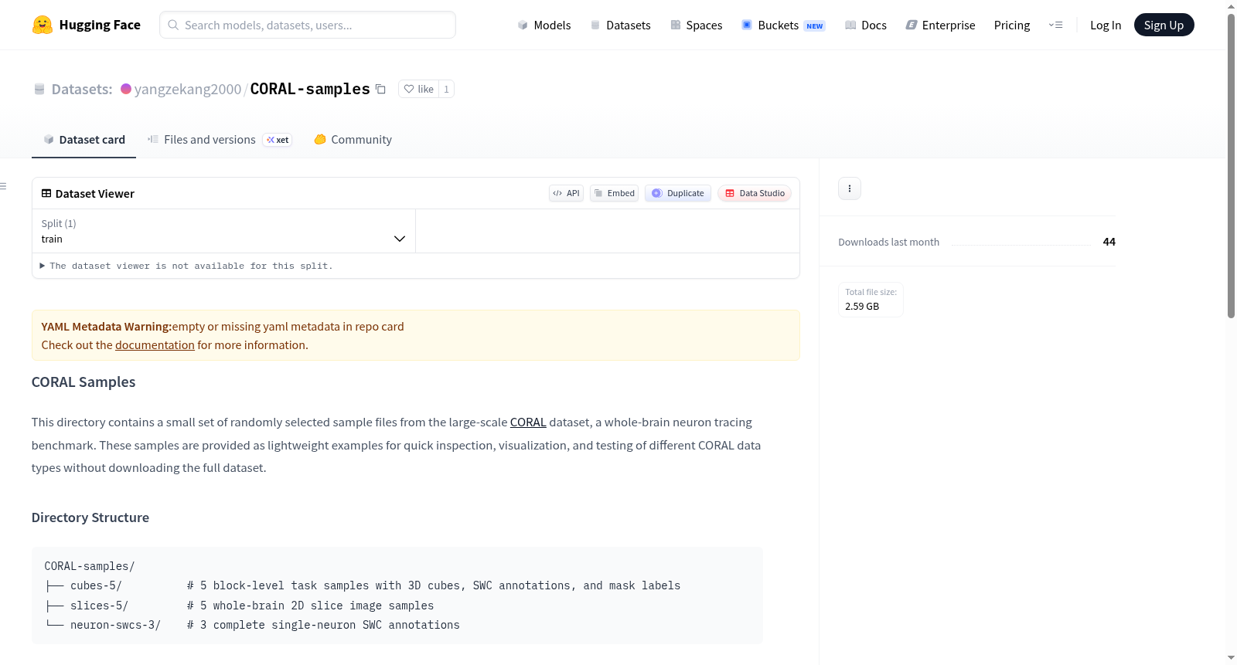This screenshot has height=665, width=1237.
Task: Click the YAML Metadata Warning text
Action: pos(107,327)
